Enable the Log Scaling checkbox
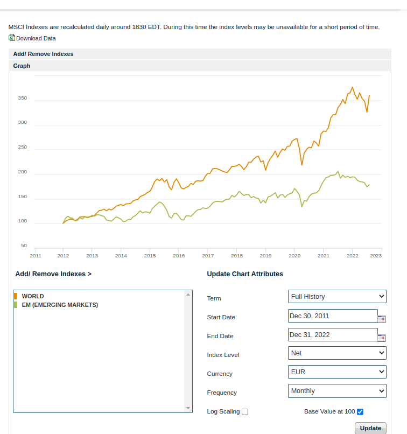 245,412
